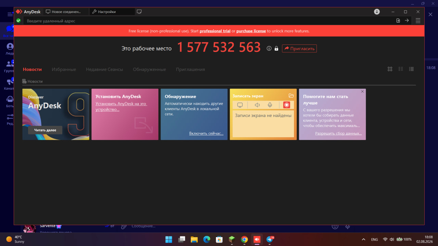This screenshot has width=438, height=246.
Task: Open Google Chrome from the taskbar
Action: pos(244,239)
